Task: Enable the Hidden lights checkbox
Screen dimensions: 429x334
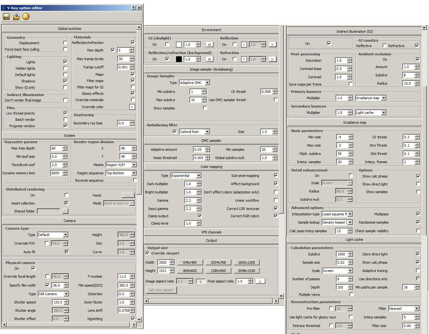Action: tap(65, 68)
